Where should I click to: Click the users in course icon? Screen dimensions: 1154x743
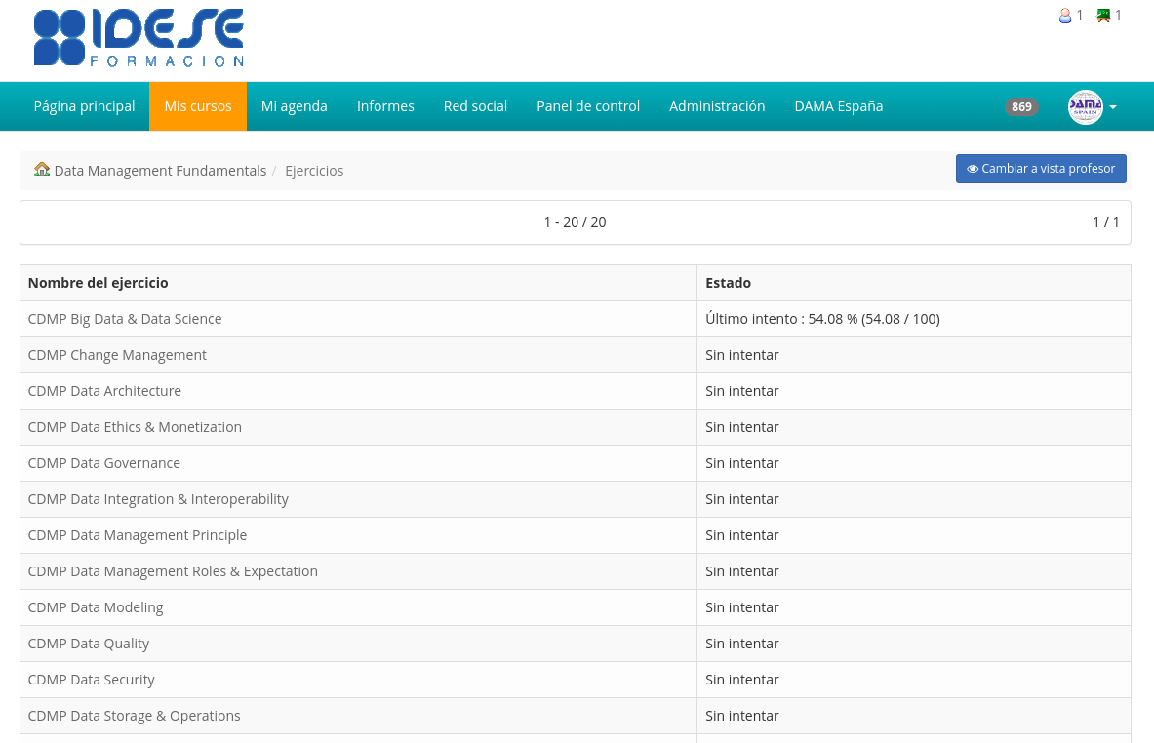point(1103,16)
